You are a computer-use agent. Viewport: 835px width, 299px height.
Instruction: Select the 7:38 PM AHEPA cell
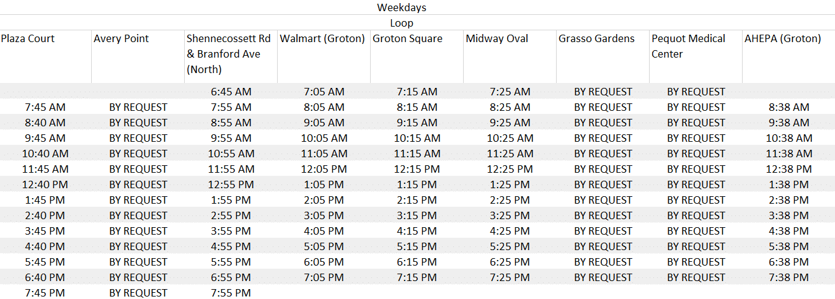(789, 277)
